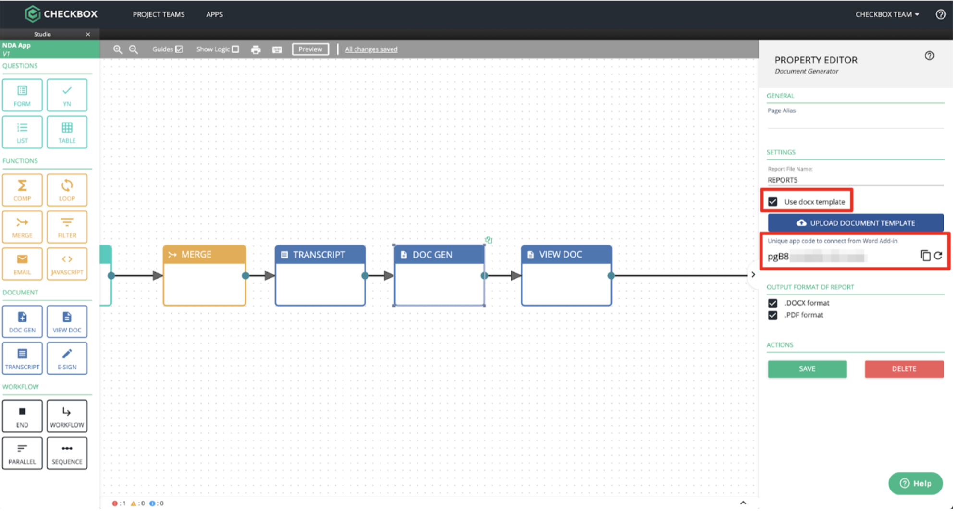Open the keyboard shortcuts icon
956x515 pixels.
[x=277, y=49]
